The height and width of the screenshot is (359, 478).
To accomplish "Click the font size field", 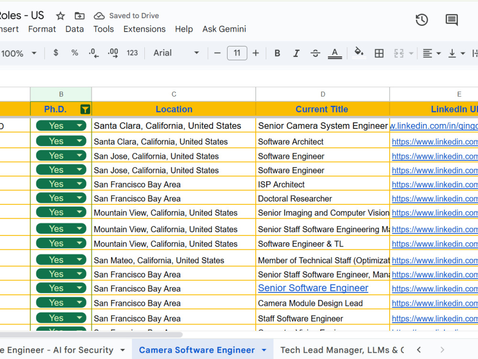I will 237,53.
